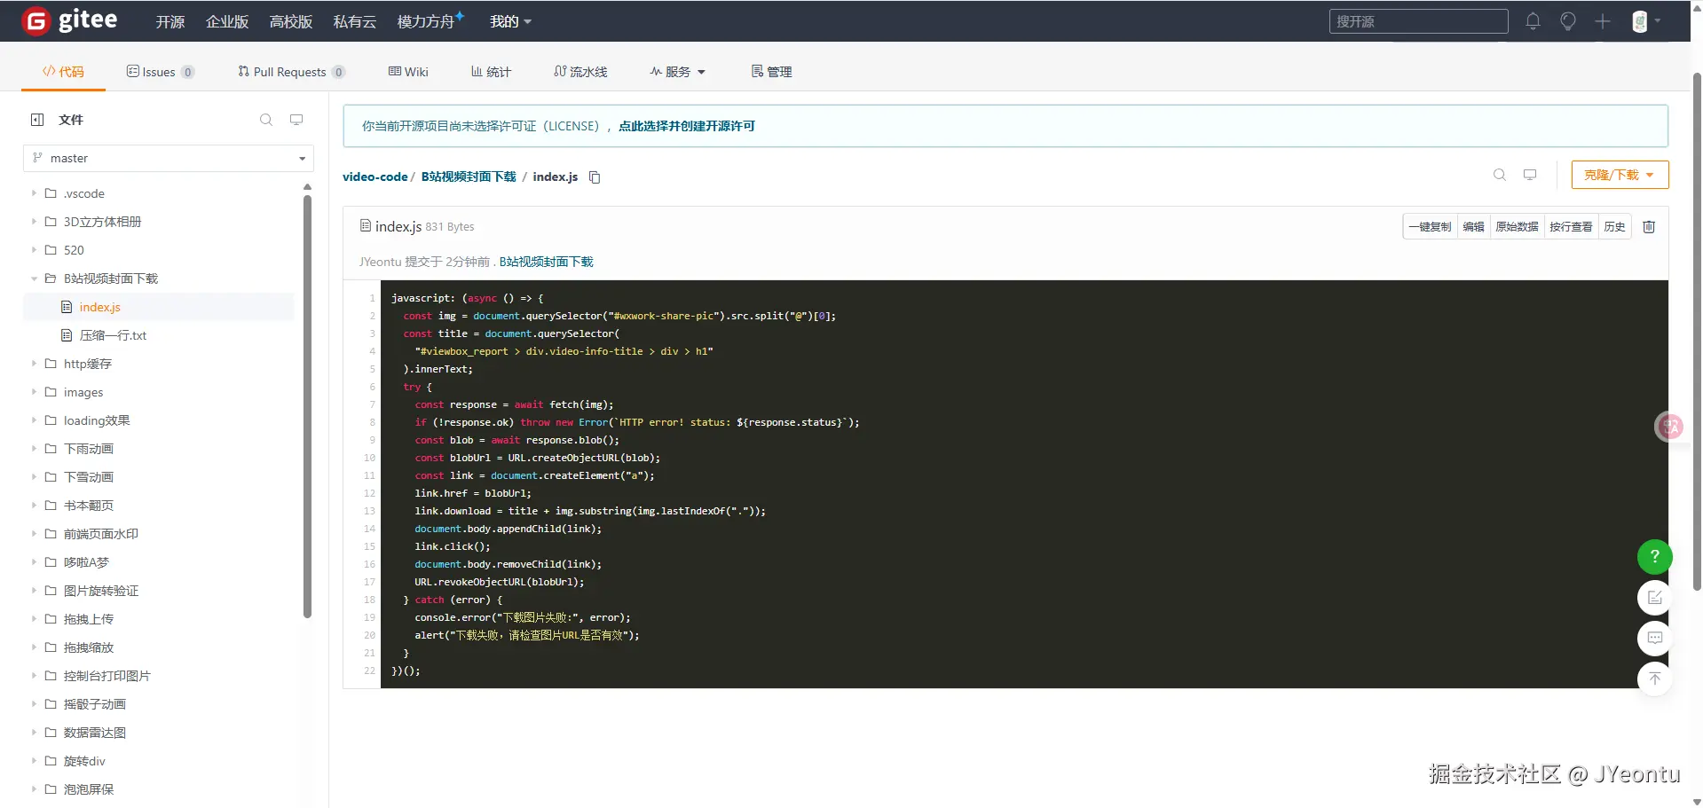This screenshot has height=808, width=1703.
Task: Open the 服务 dropdown tab
Action: 677,72
